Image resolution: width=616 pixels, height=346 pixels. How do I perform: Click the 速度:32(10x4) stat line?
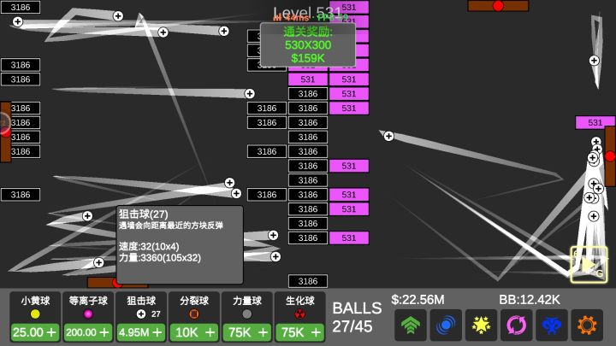coord(149,246)
